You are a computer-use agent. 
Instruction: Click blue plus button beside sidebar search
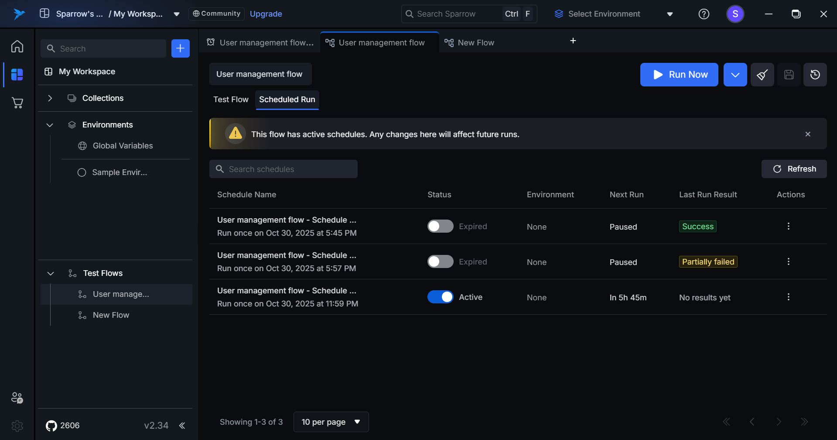point(180,48)
